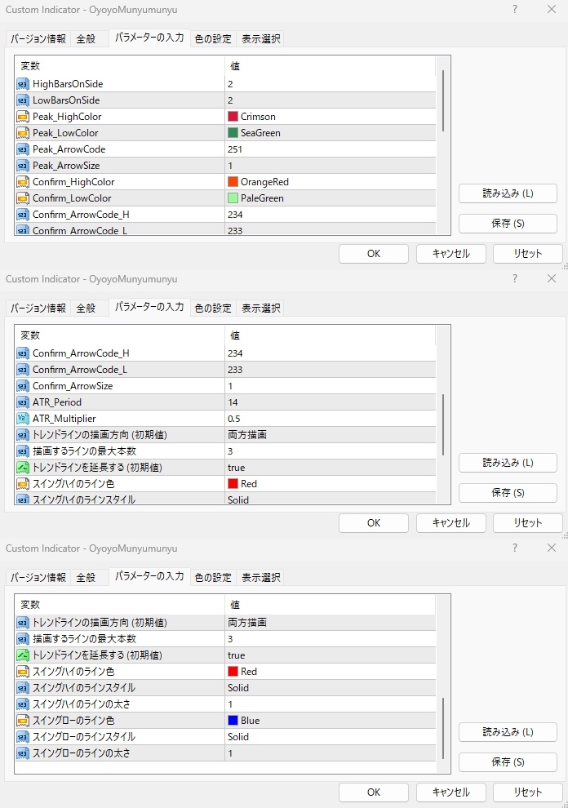This screenshot has width=568, height=808.
Task: Click the color icon beside スイングローのライン色
Action: click(23, 721)
